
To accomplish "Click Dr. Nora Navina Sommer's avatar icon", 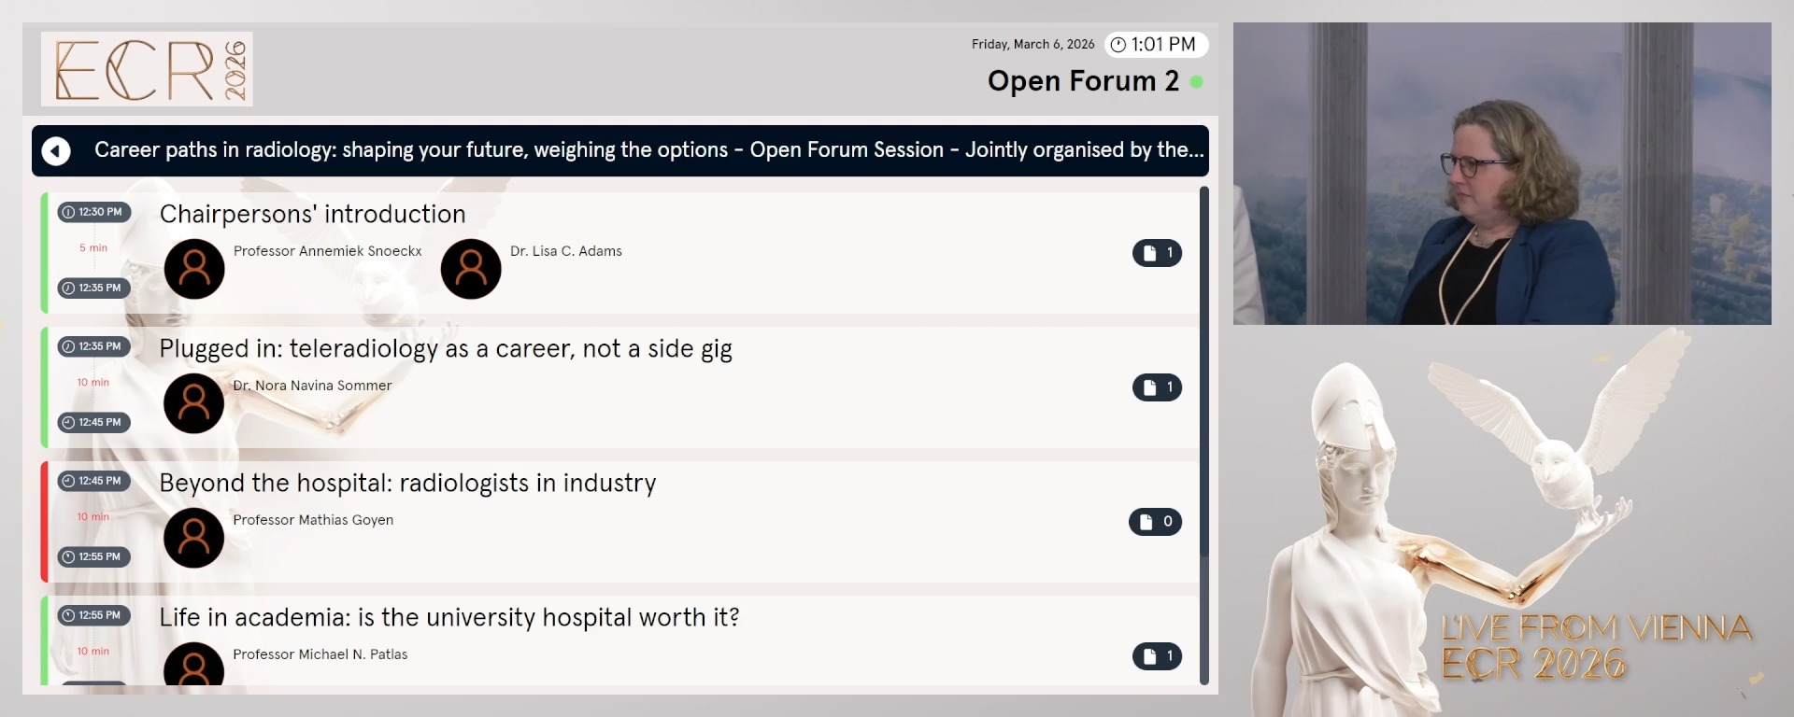I will click(193, 403).
